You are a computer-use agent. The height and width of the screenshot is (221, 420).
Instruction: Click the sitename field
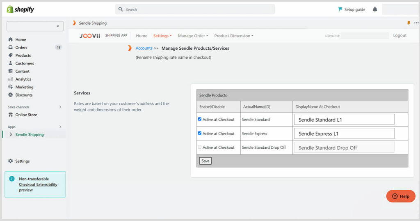(x=365, y=35)
